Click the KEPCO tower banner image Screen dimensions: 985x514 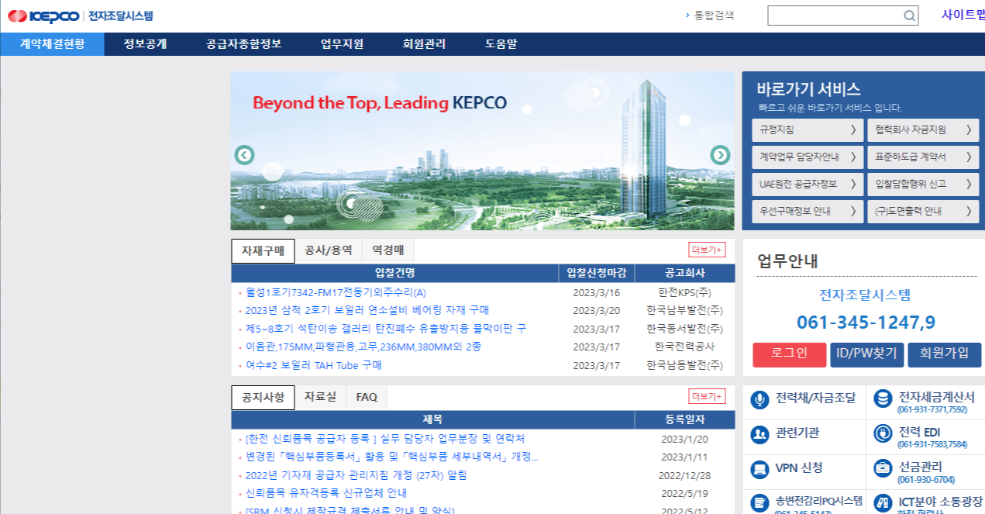coord(482,151)
